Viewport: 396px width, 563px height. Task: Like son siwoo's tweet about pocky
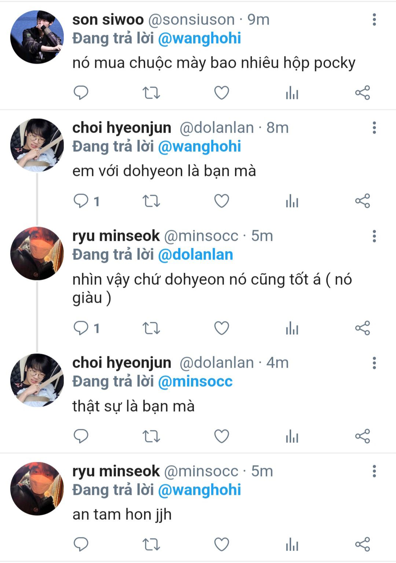tap(221, 93)
